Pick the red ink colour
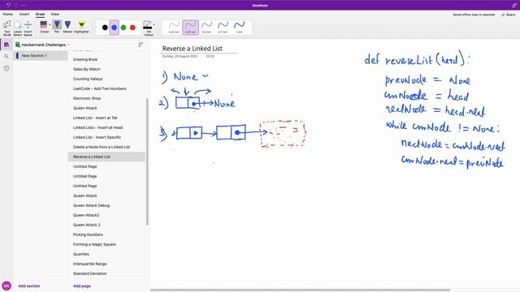The height and width of the screenshot is (292, 520). 133,28
